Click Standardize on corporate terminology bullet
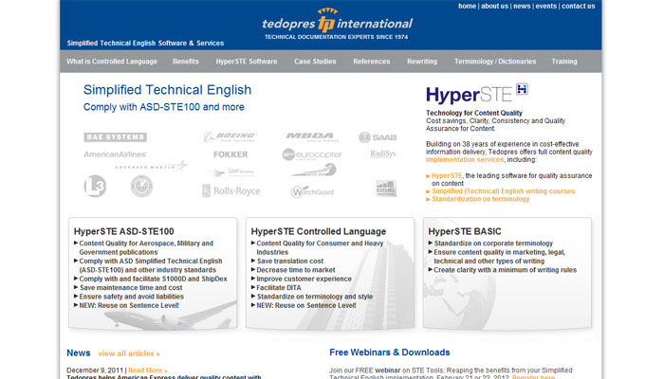 pyautogui.click(x=493, y=244)
